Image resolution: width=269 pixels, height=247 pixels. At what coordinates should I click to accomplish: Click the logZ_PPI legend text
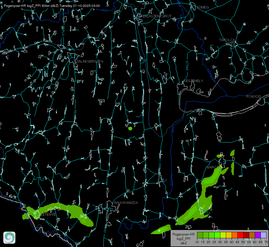pyautogui.click(x=183, y=238)
